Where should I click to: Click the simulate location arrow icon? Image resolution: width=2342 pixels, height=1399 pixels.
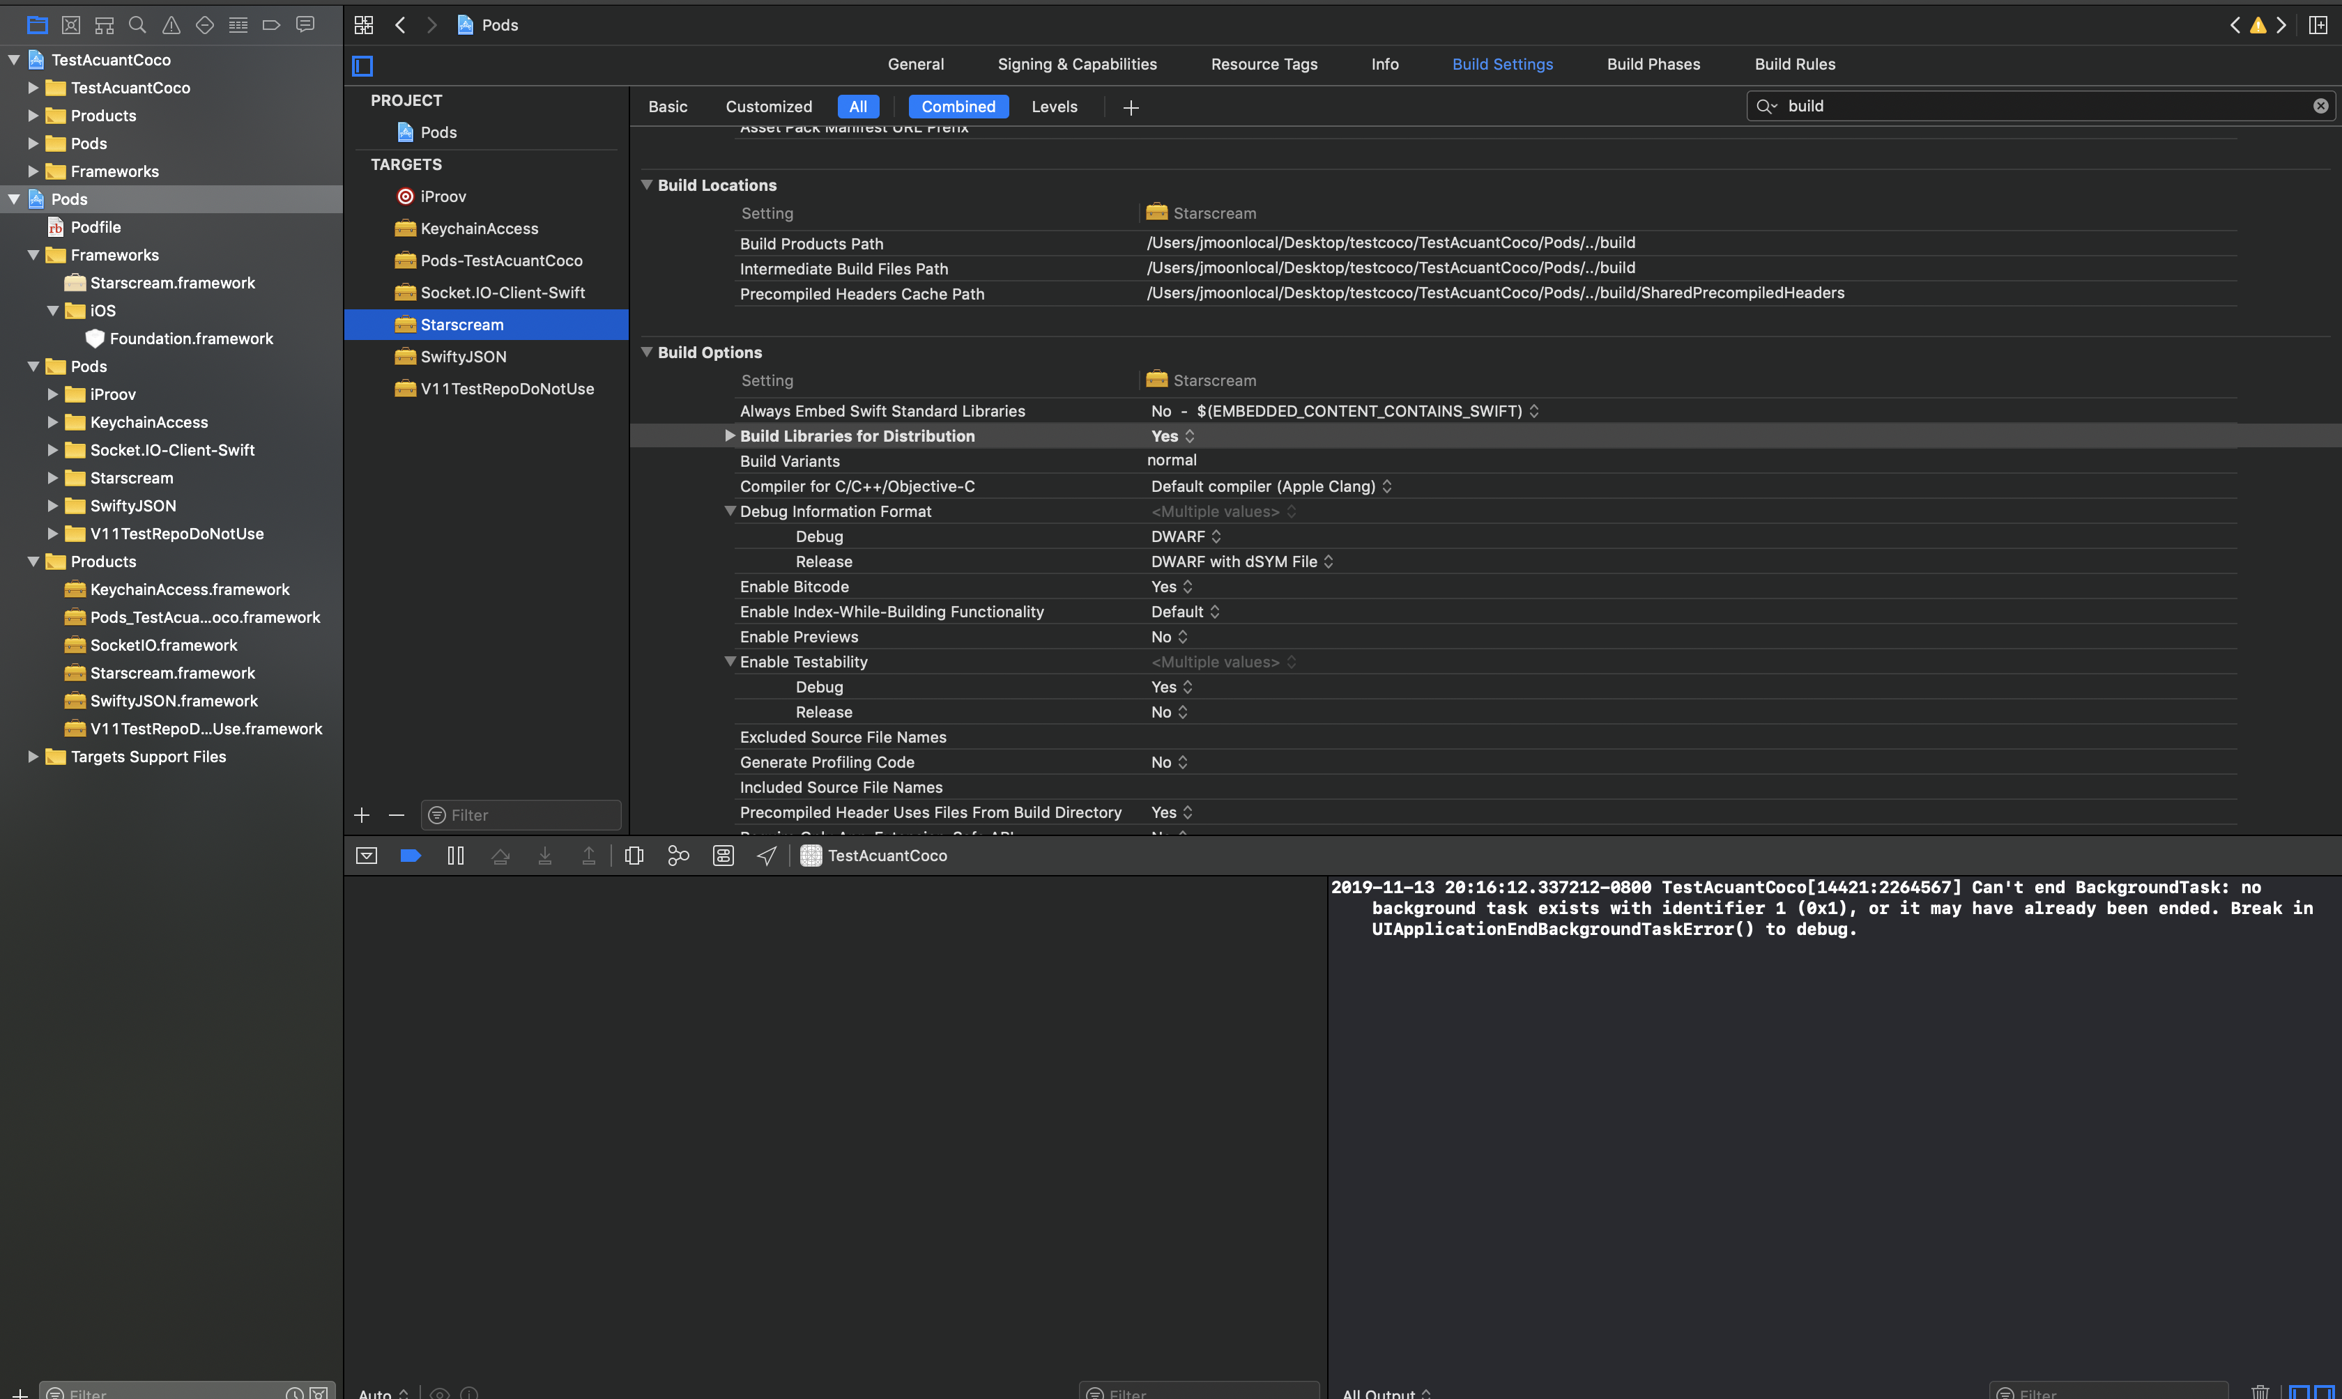767,855
